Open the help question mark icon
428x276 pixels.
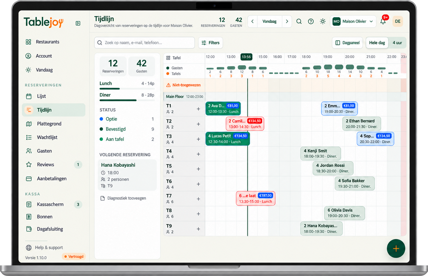(311, 21)
